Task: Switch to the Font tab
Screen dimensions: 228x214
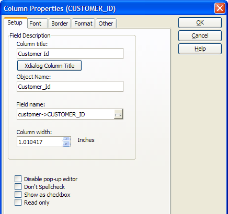Action: pos(38,23)
